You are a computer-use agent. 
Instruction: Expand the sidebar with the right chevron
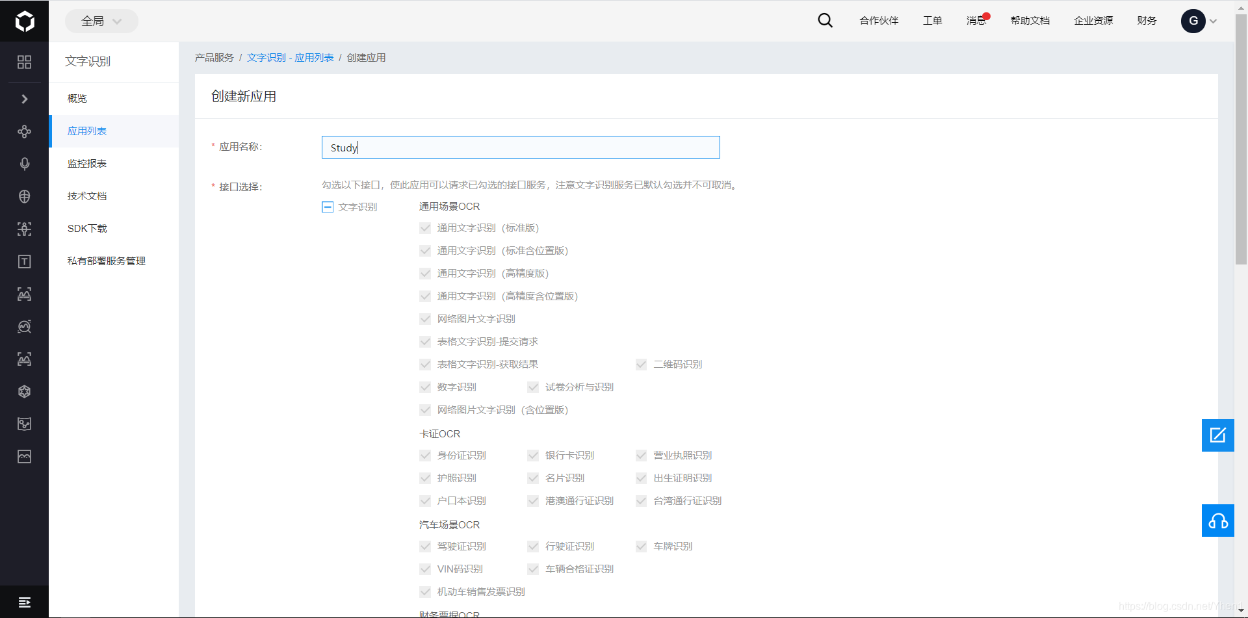pyautogui.click(x=24, y=99)
